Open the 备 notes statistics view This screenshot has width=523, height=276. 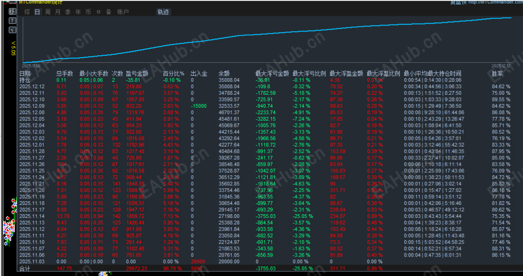click(108, 12)
